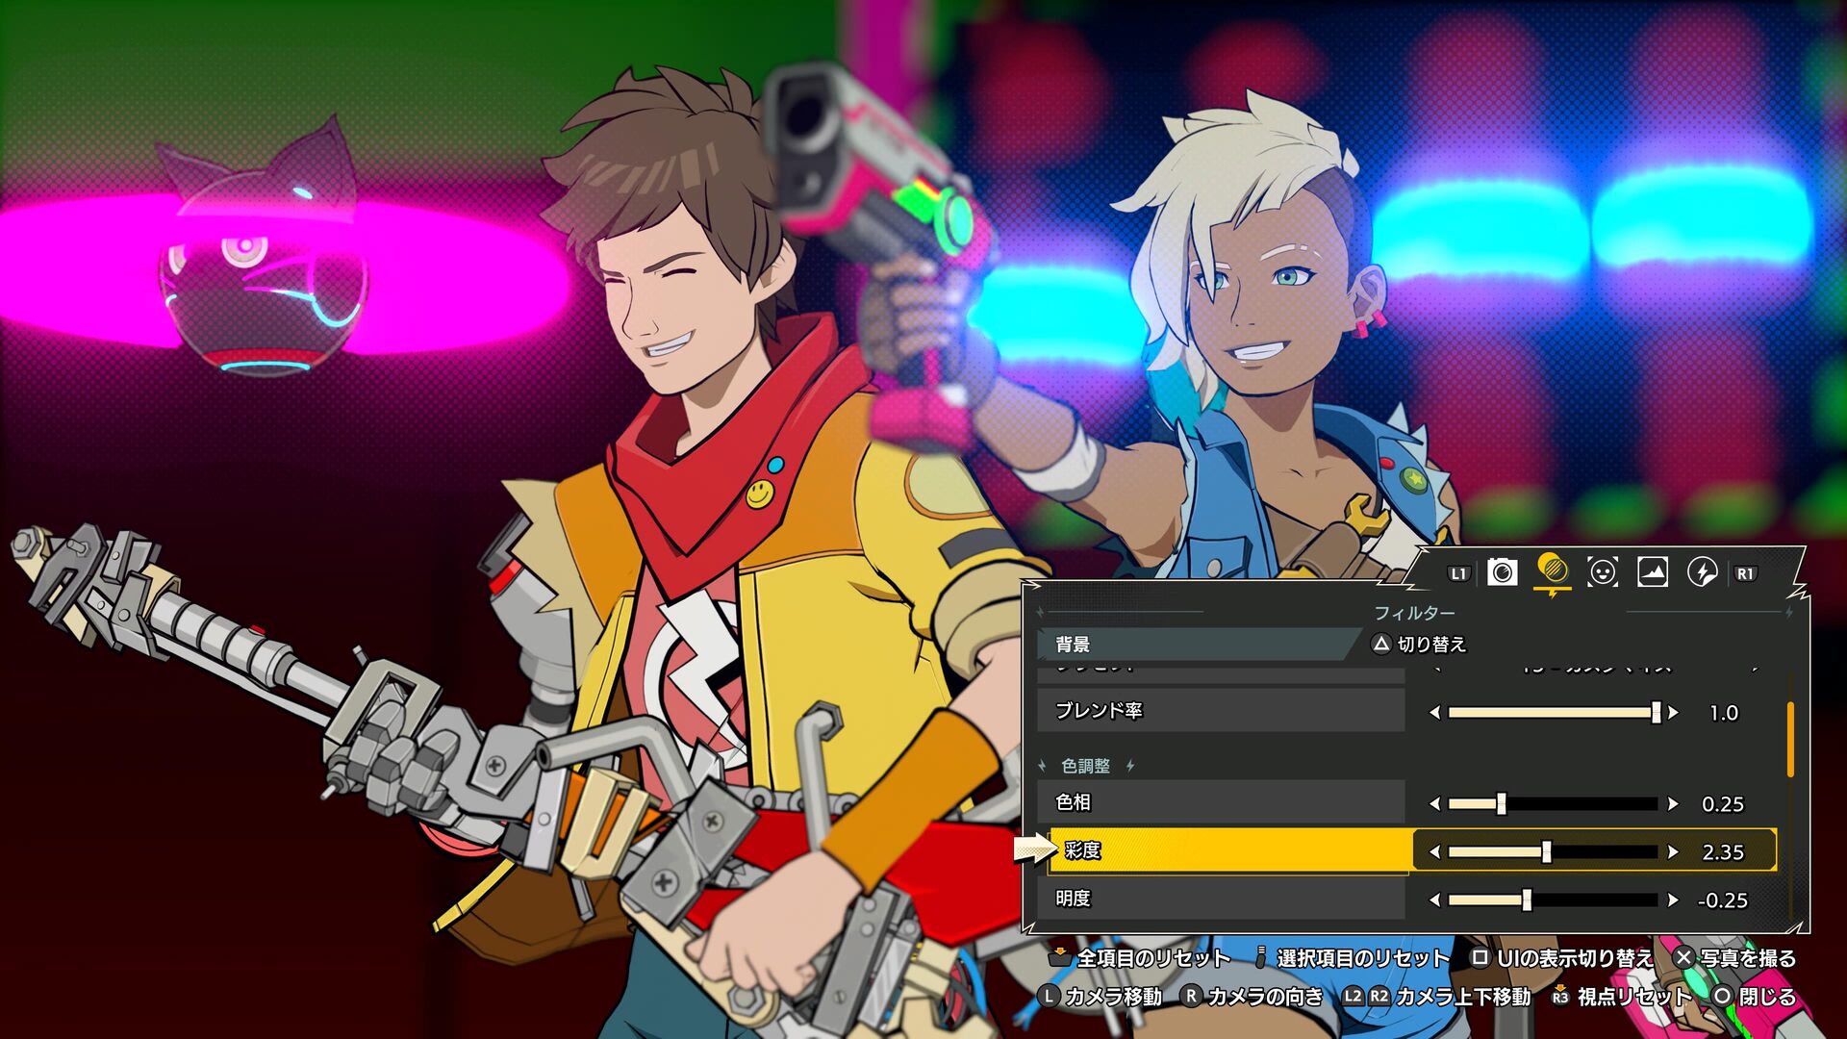Open the character expression face icon
This screenshot has width=1847, height=1039.
[x=1602, y=572]
